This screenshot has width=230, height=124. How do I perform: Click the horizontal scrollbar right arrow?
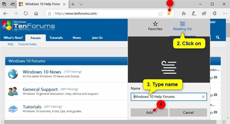click(224, 122)
